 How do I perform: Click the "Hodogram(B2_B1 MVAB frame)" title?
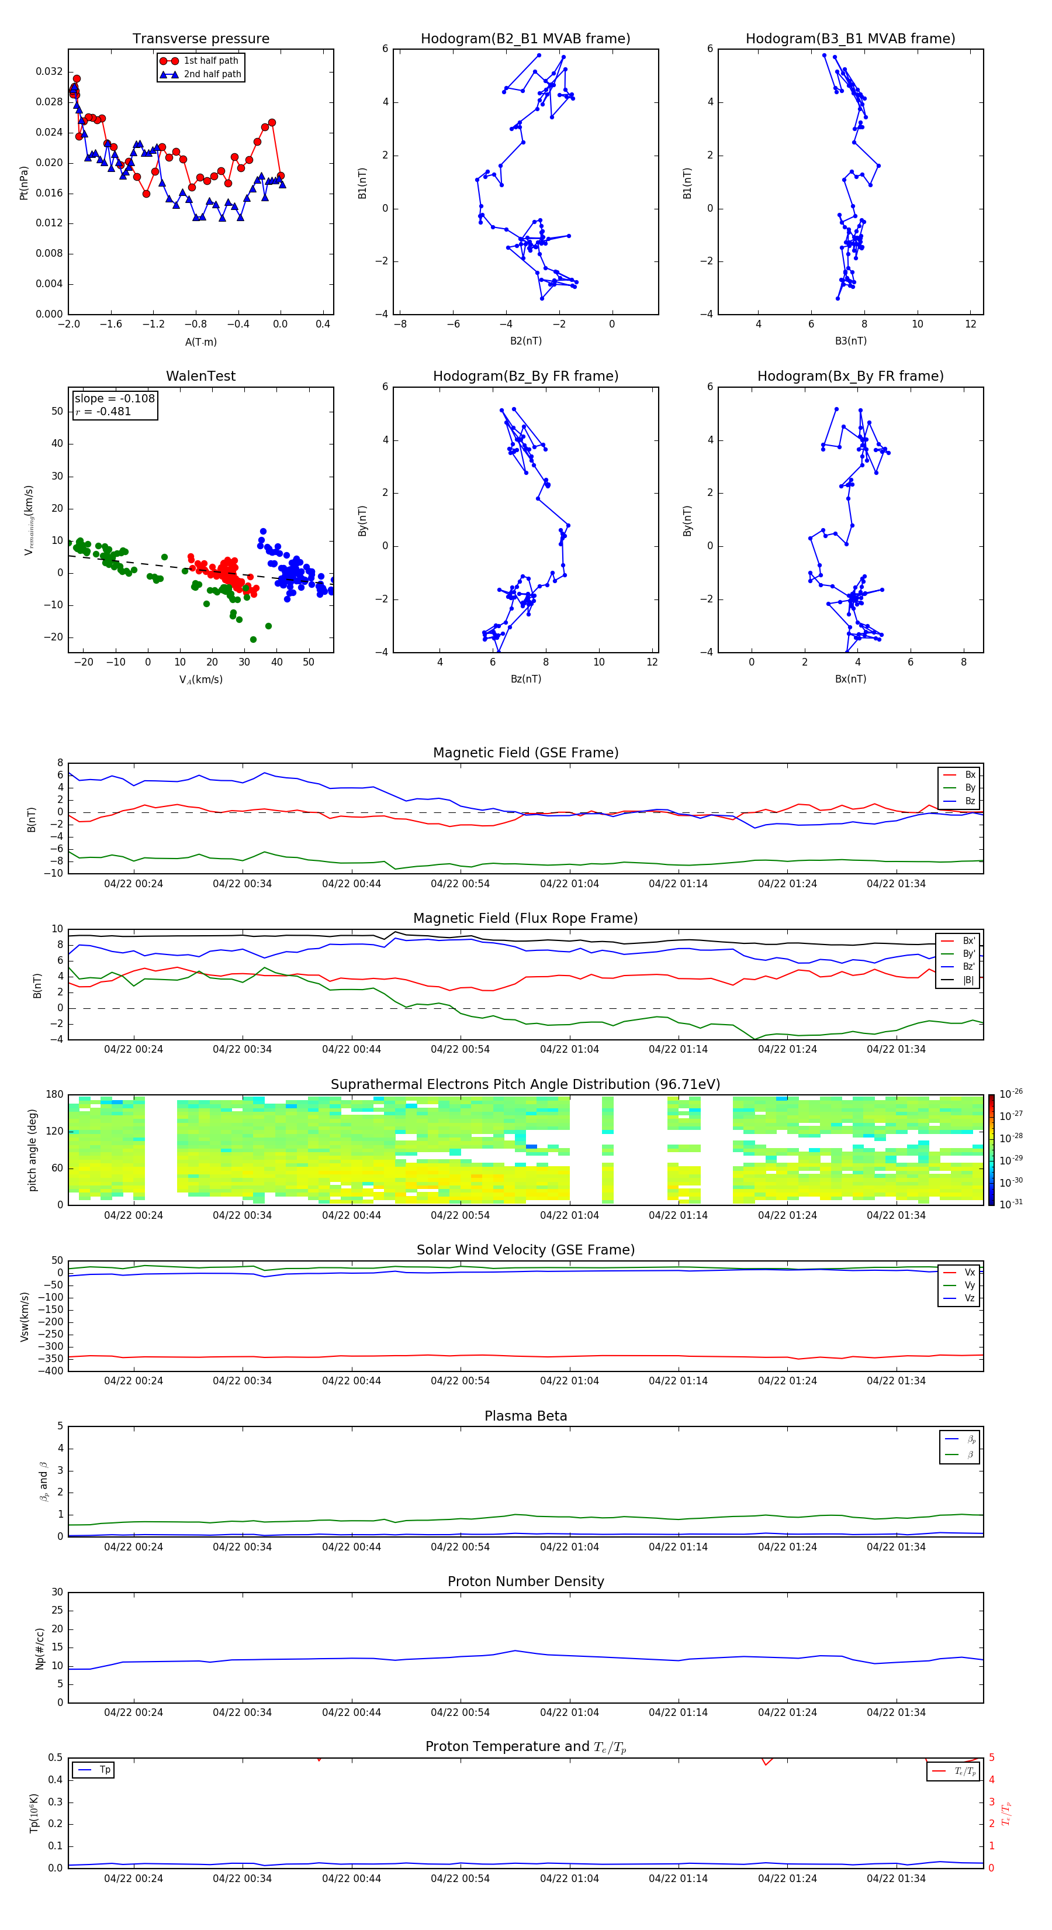[525, 39]
